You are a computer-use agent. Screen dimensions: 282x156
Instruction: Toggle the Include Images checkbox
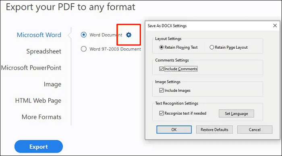pyautogui.click(x=161, y=90)
